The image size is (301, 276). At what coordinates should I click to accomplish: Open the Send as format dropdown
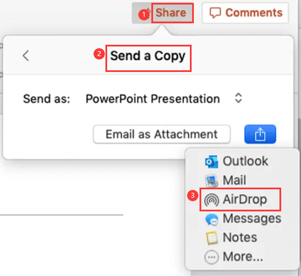tap(164, 99)
